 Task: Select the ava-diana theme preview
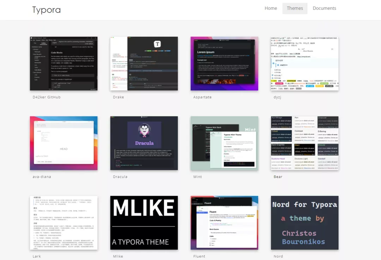(x=64, y=143)
